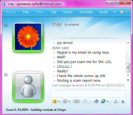The image size is (133, 115).
Task: Collapse cray's display picture options arrow
Action: pyautogui.click(x=6, y=25)
